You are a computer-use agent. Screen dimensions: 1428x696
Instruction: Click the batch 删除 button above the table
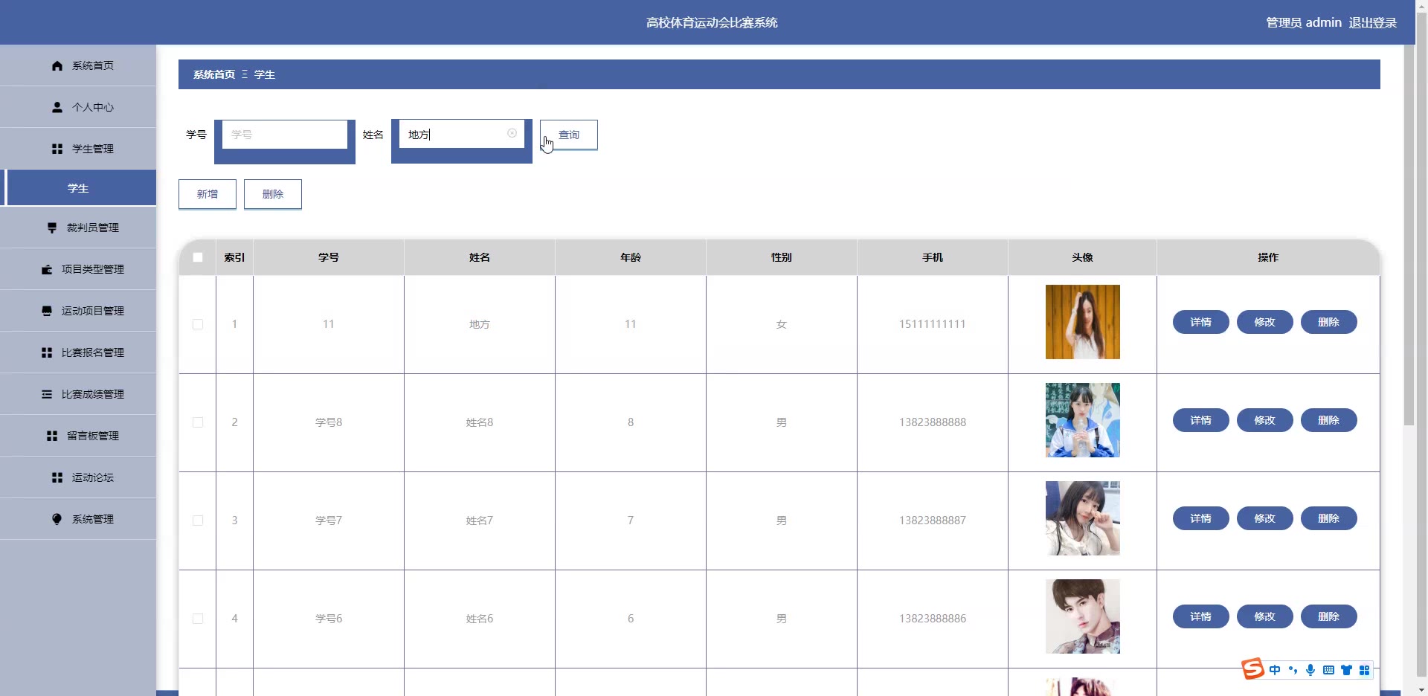coord(273,194)
